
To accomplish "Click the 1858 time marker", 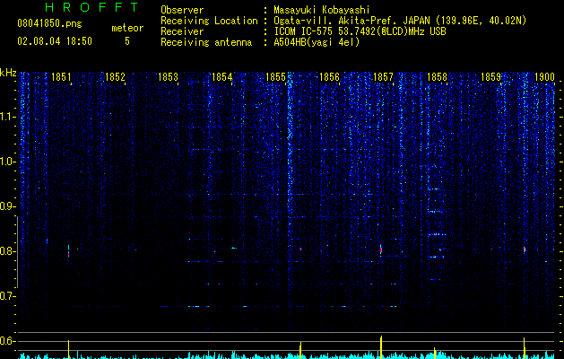I will click(x=437, y=76).
